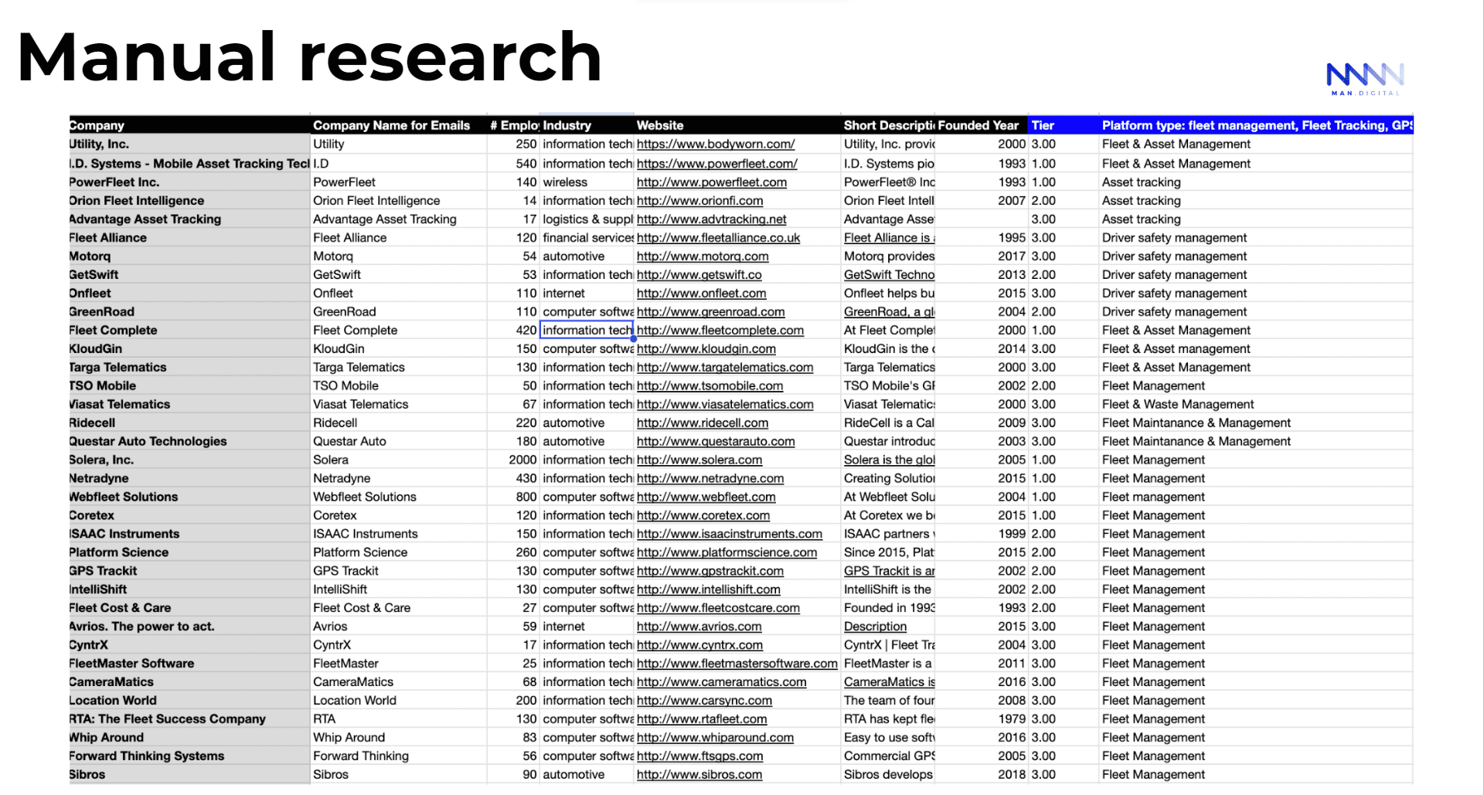This screenshot has width=1484, height=795.
Task: Open the 'Description' link in Avrios row
Action: tap(875, 627)
